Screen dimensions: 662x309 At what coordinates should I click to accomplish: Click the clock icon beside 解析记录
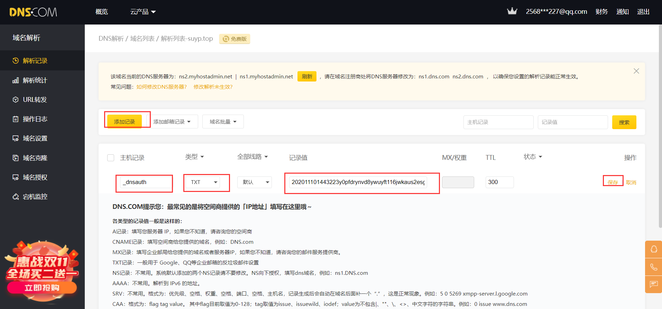[16, 61]
